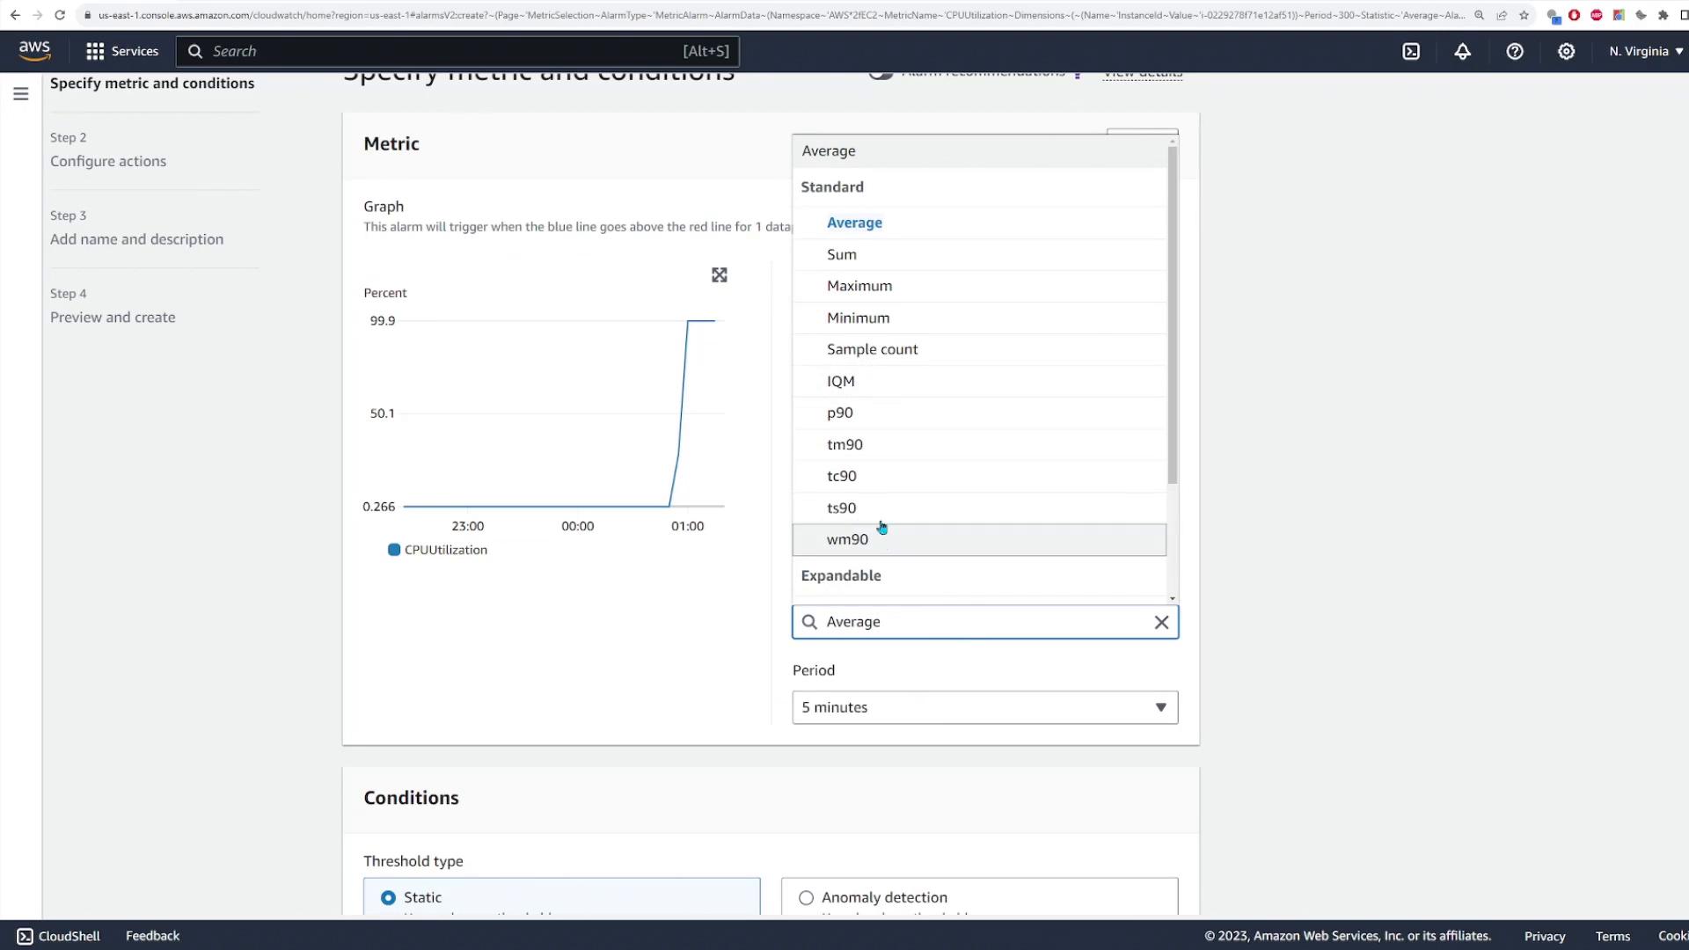
Task: Toggle the CPUUtilization legend swatch
Action: pyautogui.click(x=394, y=550)
